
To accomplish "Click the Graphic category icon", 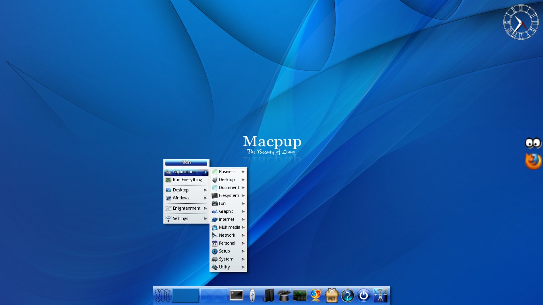I will (215, 212).
